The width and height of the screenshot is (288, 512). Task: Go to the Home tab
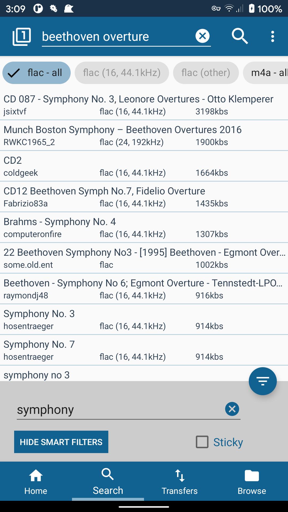point(36,481)
